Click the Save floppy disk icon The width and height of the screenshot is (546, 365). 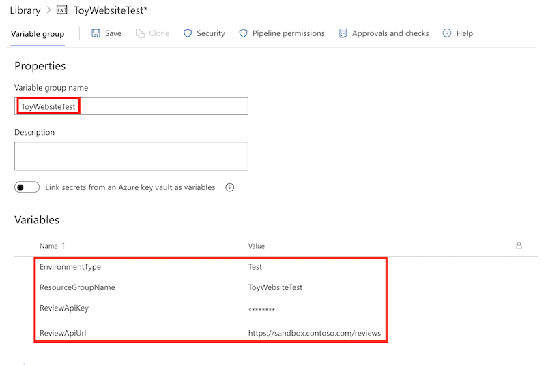[x=96, y=33]
